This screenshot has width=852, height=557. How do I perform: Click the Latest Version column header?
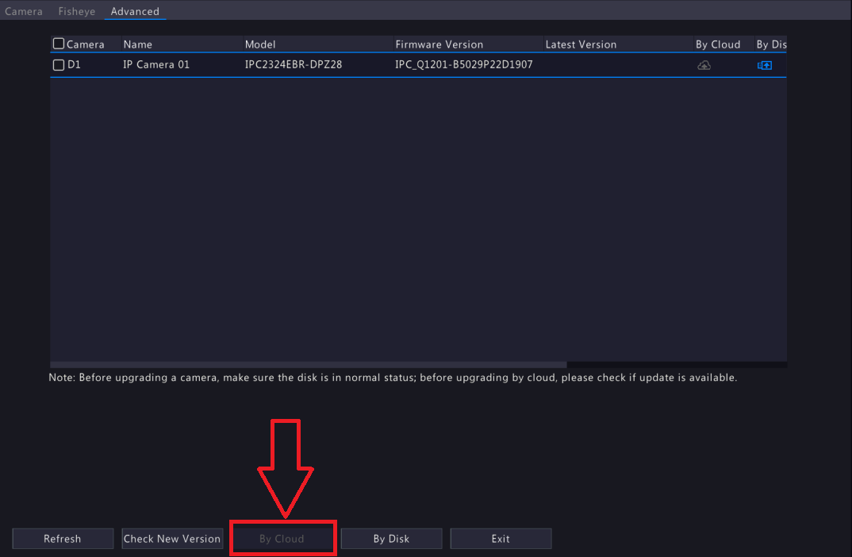click(581, 44)
